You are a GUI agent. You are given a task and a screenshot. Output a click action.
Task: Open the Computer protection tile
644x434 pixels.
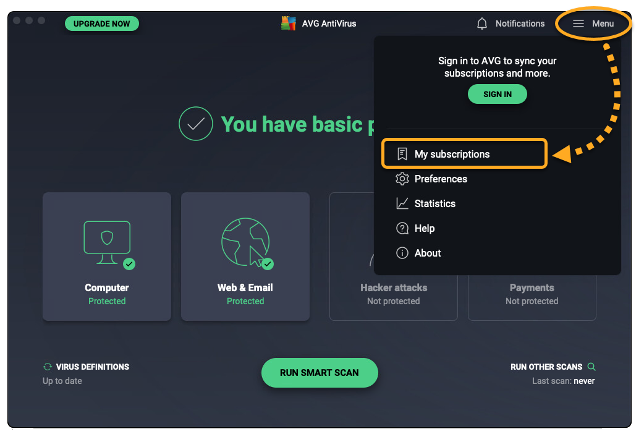pyautogui.click(x=107, y=256)
